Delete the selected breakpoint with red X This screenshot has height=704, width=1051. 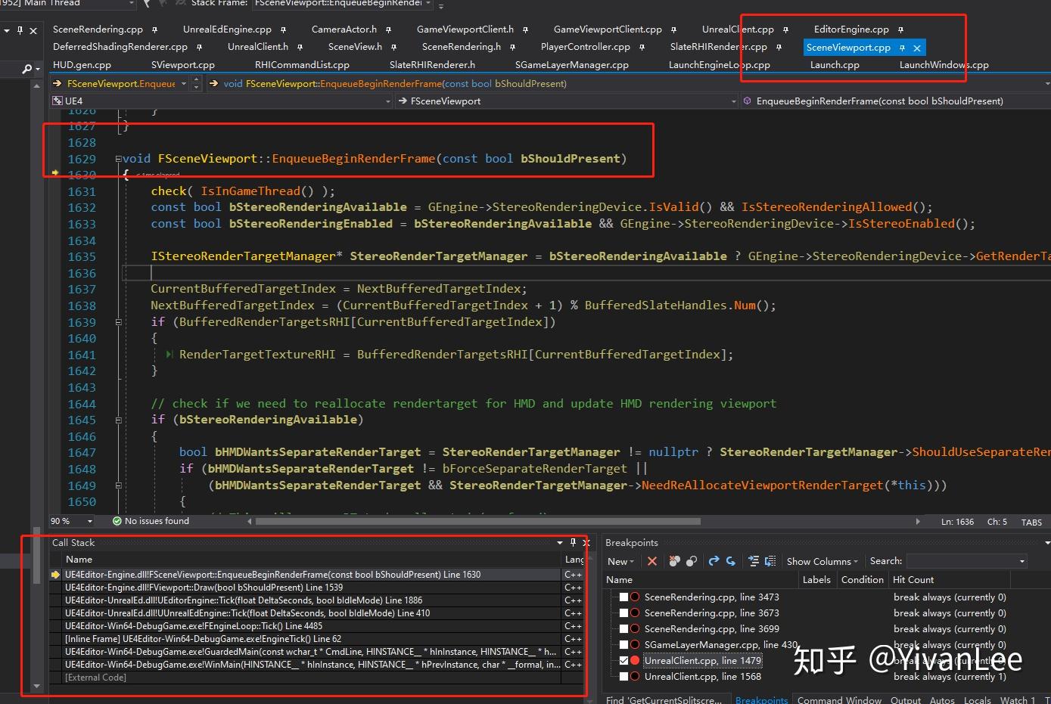tap(652, 561)
